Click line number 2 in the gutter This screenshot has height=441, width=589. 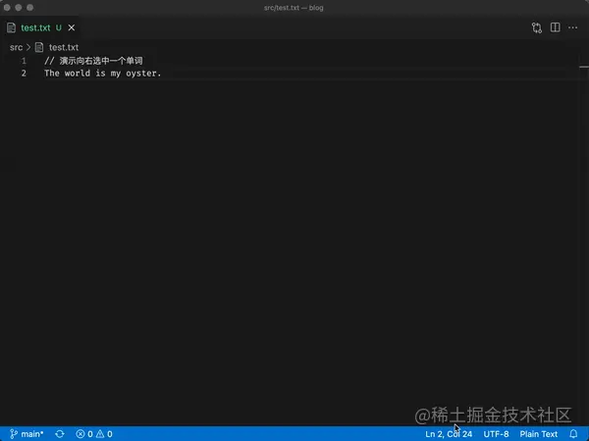[24, 73]
